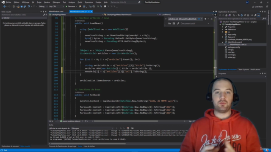Switch to the Explorateur de serveurs tab

[x=10, y=147]
